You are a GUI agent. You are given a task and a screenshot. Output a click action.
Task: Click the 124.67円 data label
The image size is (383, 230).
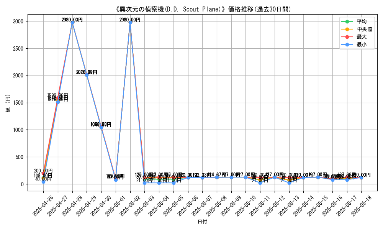click(217, 175)
